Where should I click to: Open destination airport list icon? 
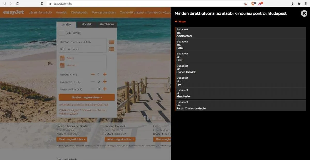[x=112, y=49]
